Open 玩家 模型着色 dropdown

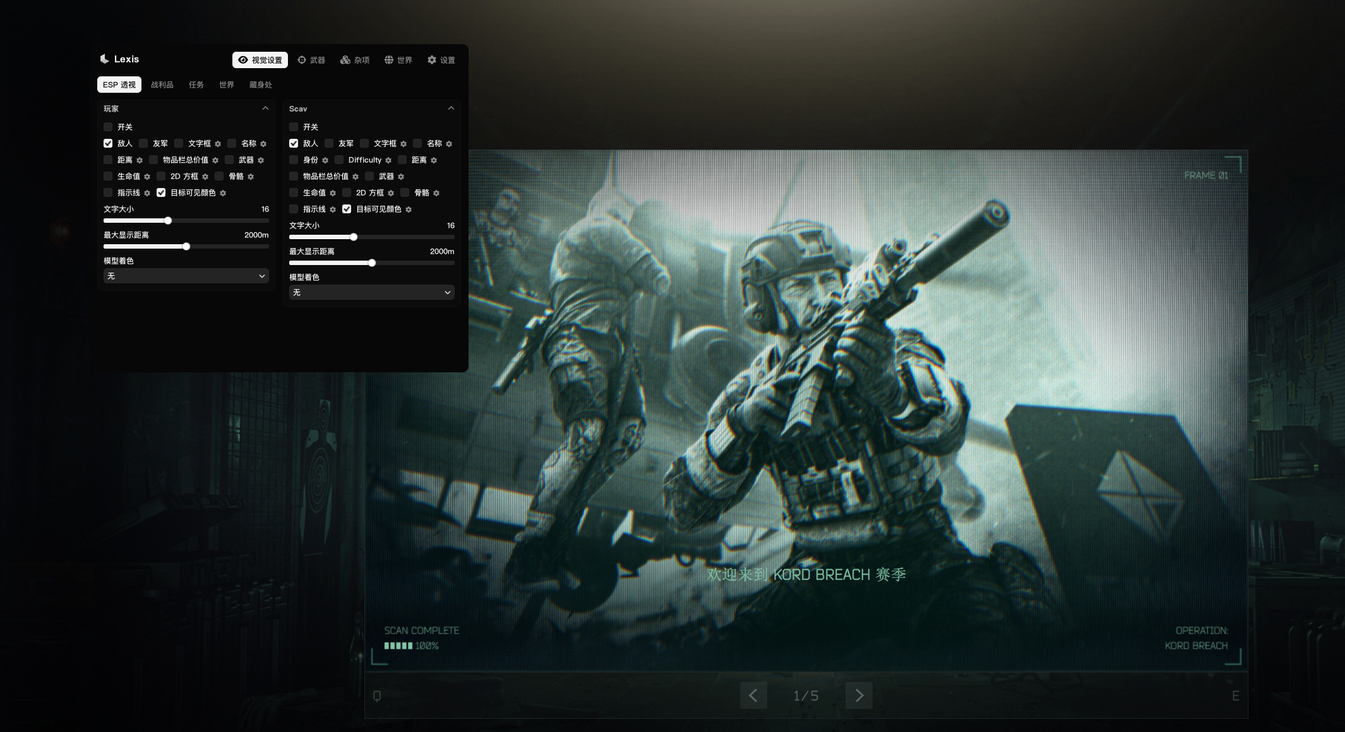point(186,276)
